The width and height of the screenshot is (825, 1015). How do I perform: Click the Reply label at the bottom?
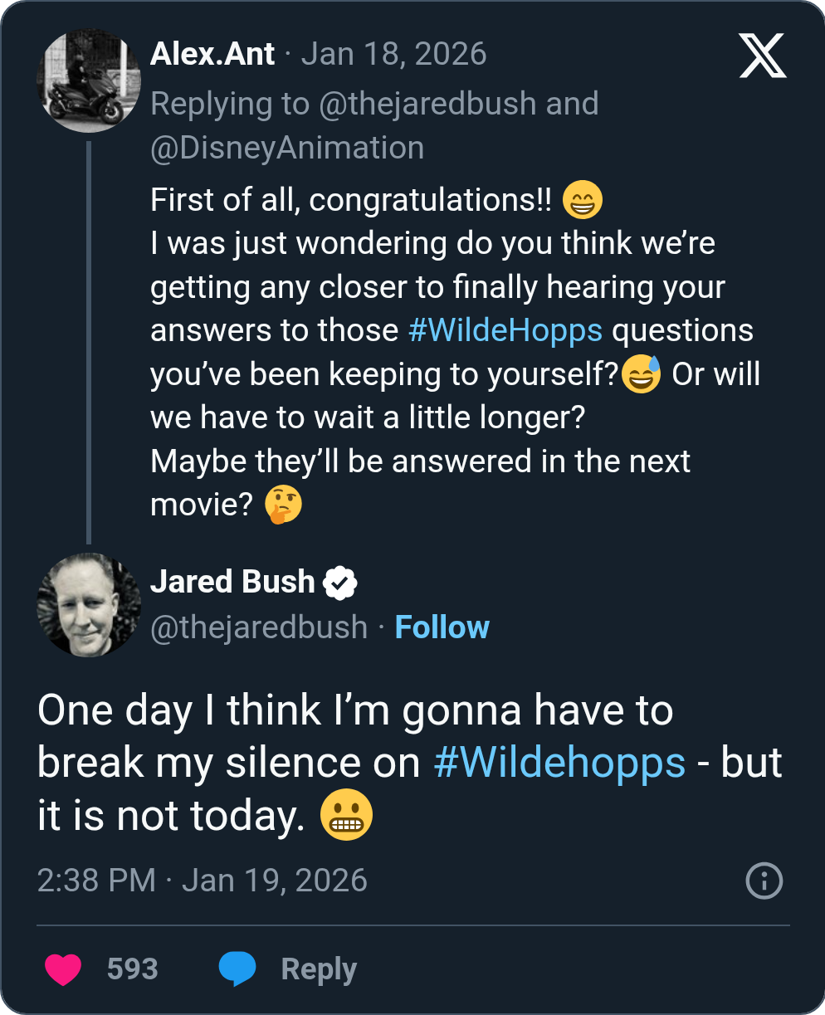click(319, 969)
